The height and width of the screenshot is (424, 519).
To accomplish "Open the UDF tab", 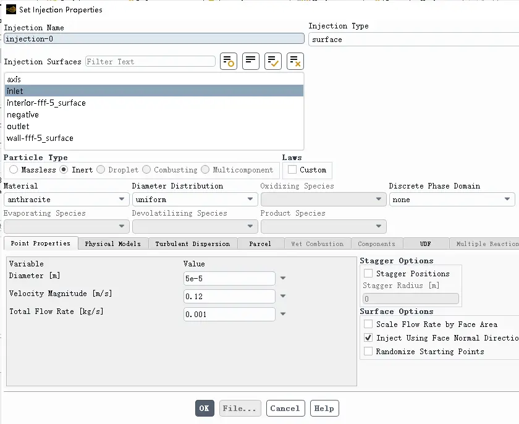I will 426,244.
